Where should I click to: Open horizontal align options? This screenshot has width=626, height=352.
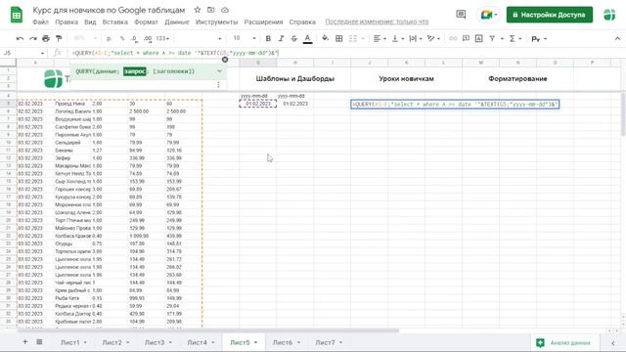(380, 39)
